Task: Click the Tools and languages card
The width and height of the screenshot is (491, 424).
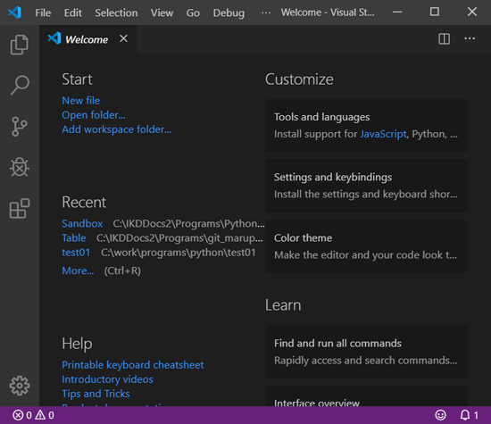Action: coord(366,125)
